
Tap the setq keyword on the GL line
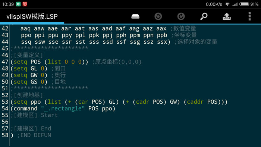[20, 68]
